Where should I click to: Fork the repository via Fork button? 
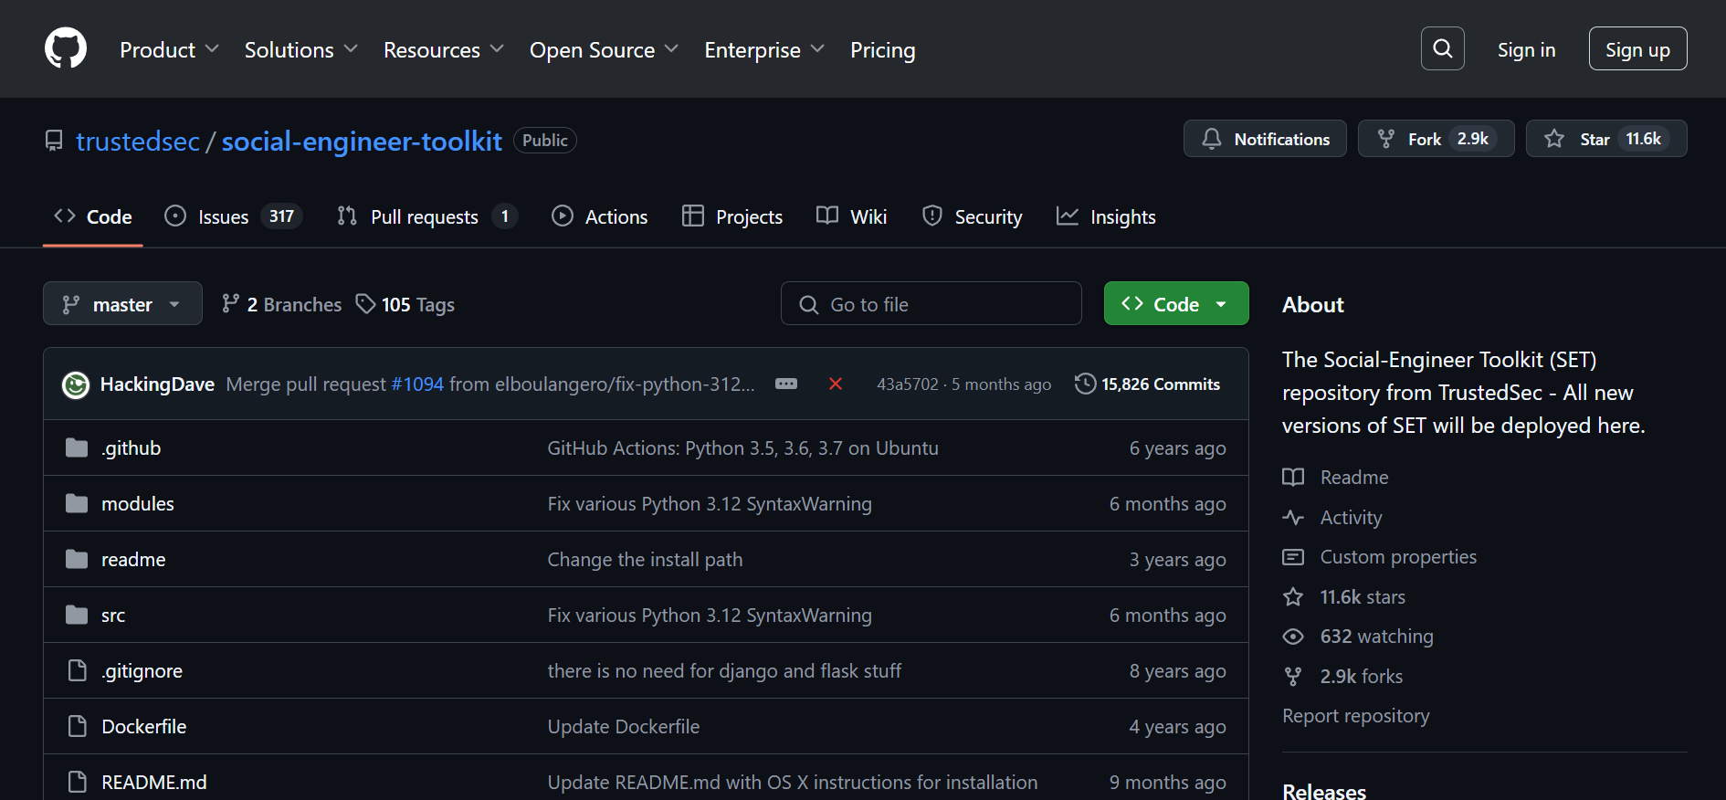[1437, 139]
